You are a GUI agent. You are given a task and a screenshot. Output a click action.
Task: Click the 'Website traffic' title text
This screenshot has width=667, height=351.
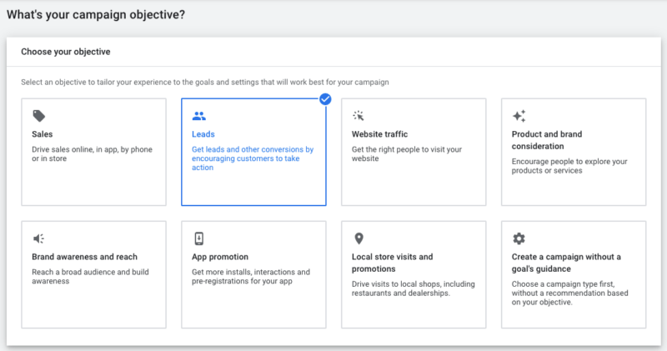click(379, 134)
